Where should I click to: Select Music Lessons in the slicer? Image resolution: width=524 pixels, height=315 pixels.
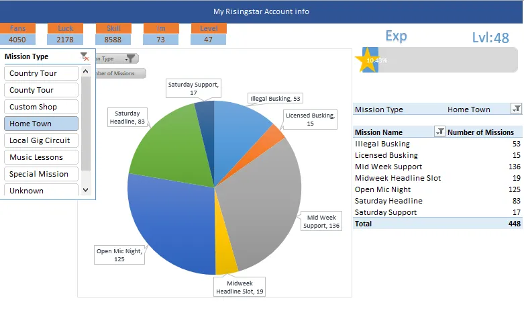click(x=41, y=157)
